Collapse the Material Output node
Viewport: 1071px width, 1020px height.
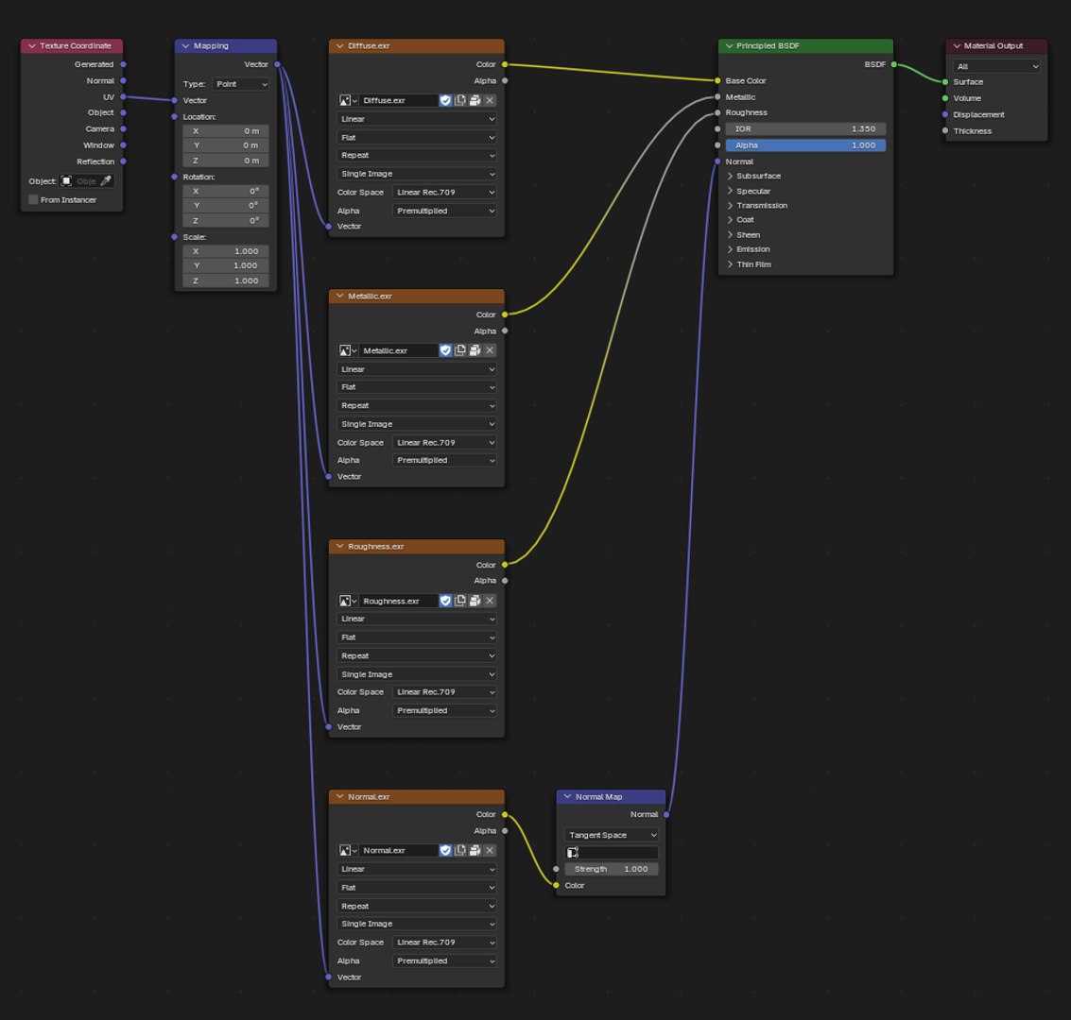[957, 45]
